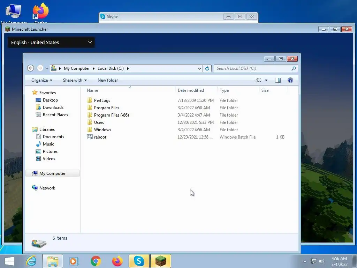The width and height of the screenshot is (357, 268).
Task: Click the network tray icon
Action: [313, 261]
